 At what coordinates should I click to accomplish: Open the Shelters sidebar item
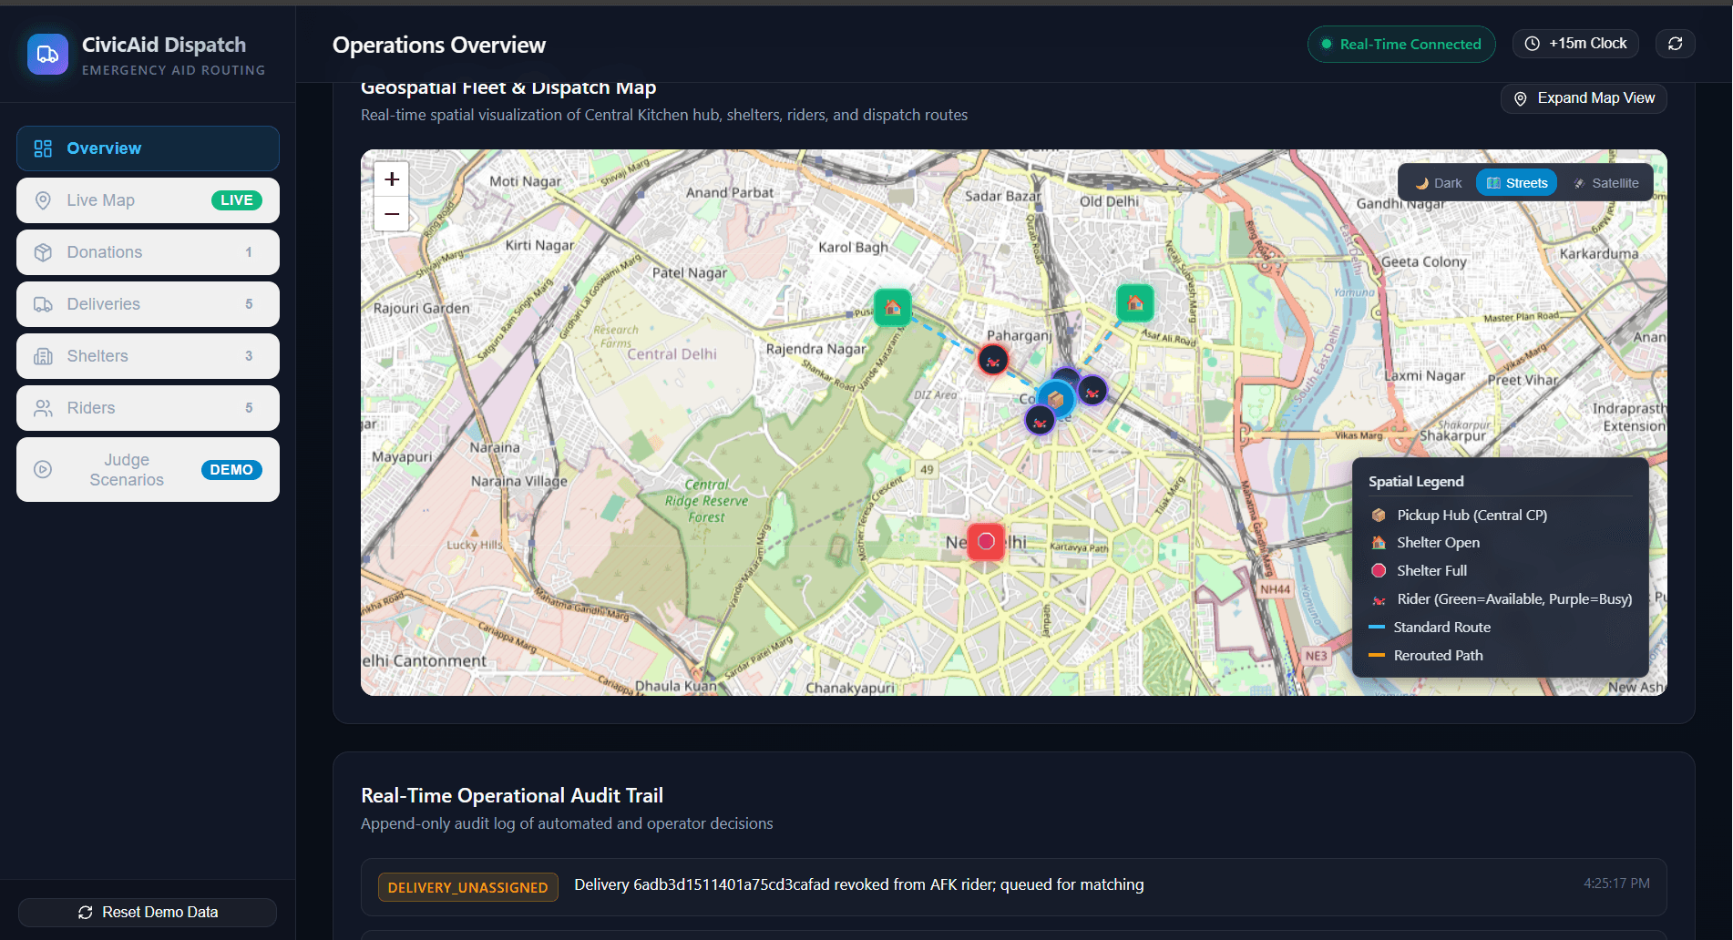point(148,356)
